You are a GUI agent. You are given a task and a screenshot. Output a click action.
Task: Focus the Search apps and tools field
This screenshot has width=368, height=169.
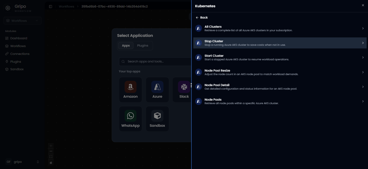(x=155, y=62)
